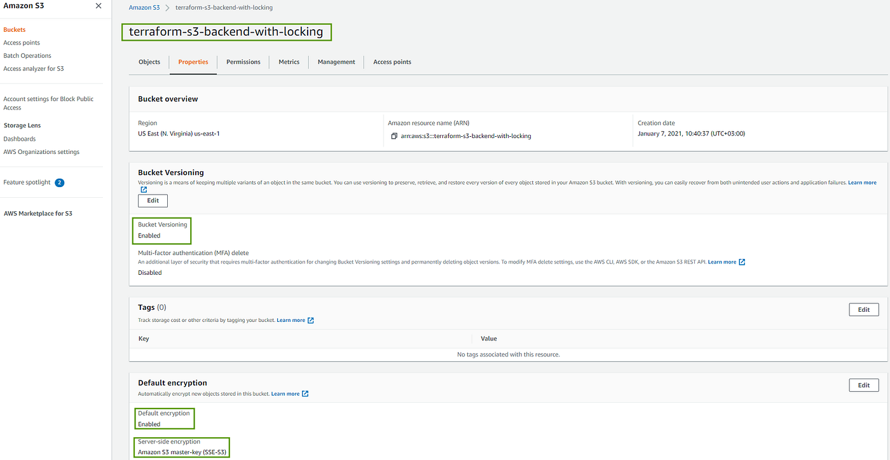Click Learn more link for MFA delete

[x=722, y=262]
